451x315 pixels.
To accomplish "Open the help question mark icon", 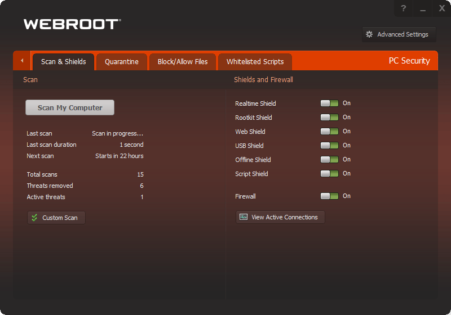I will [403, 8].
